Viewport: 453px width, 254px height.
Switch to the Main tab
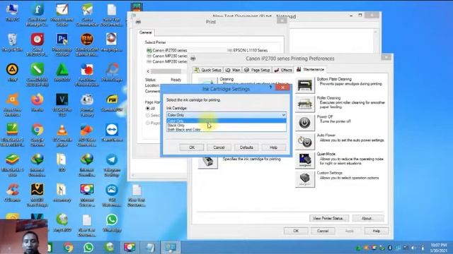click(233, 70)
